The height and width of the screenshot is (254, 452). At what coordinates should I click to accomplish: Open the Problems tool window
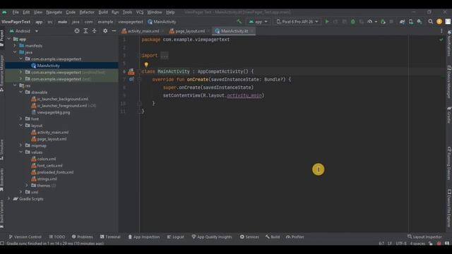83,237
